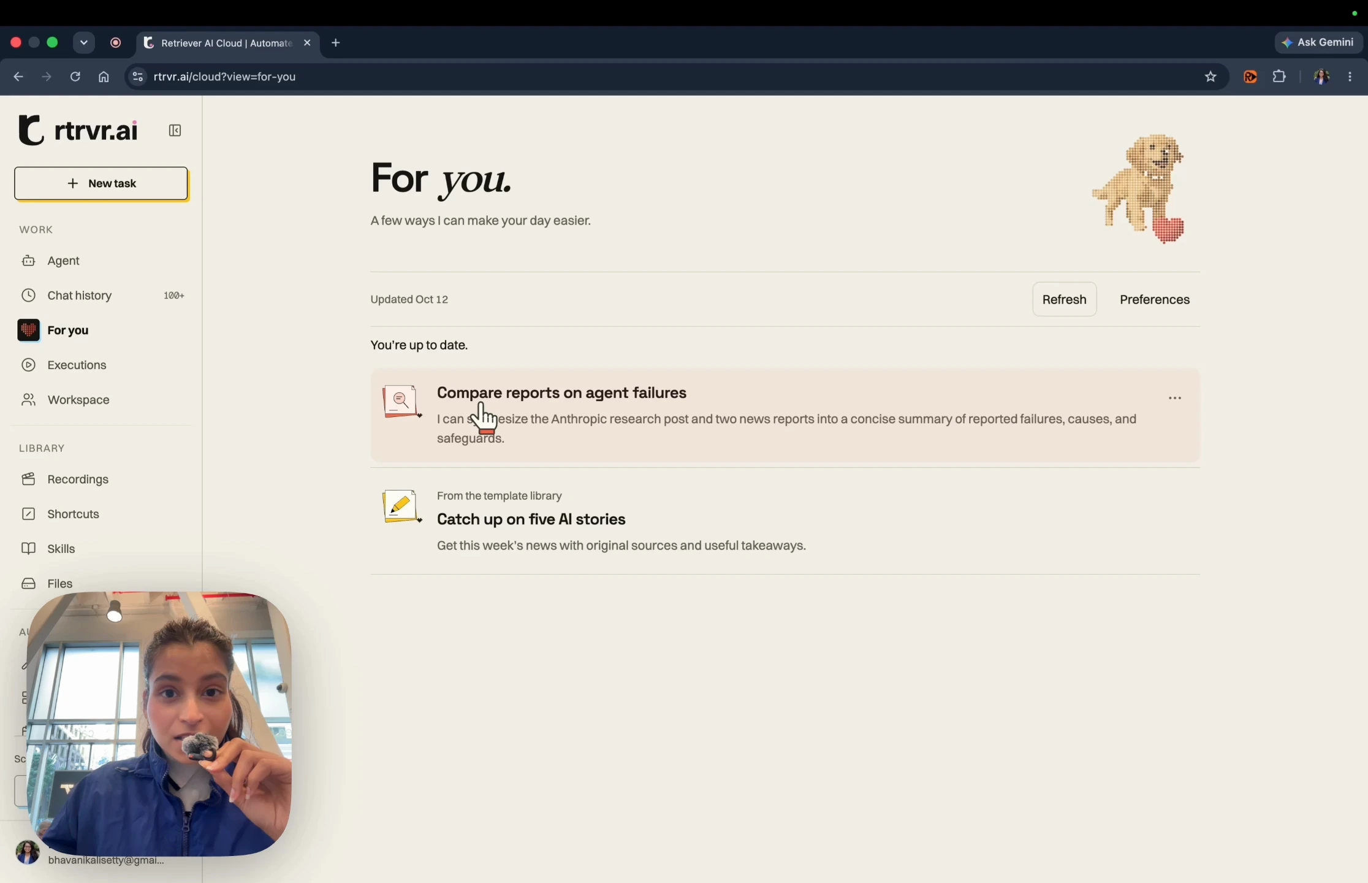Click the 100+ chat history count
1368x883 pixels.
(x=174, y=296)
